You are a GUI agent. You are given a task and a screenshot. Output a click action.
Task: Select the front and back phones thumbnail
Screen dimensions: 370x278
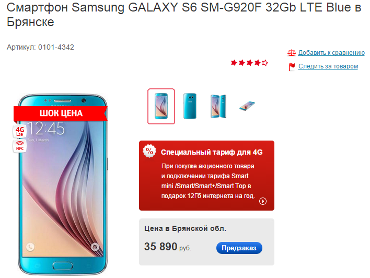click(x=218, y=106)
